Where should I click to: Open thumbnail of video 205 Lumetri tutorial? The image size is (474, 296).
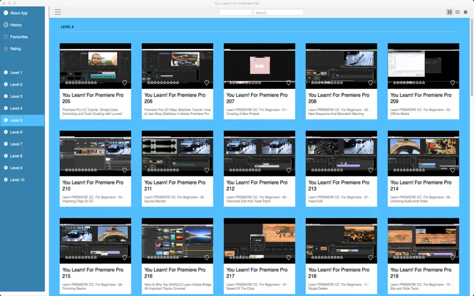click(95, 66)
